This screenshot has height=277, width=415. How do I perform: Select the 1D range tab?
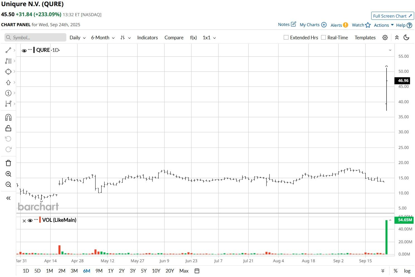coord(26,271)
